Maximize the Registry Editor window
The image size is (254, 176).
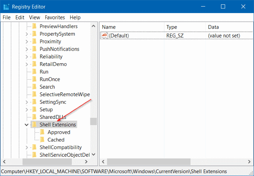coord(223,7)
